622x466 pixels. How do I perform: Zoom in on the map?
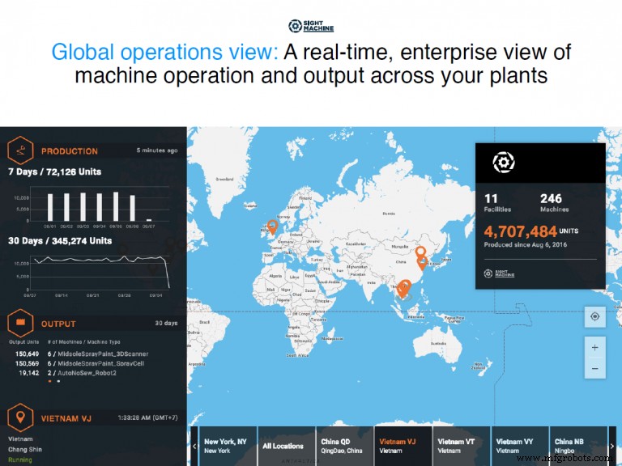tap(594, 348)
